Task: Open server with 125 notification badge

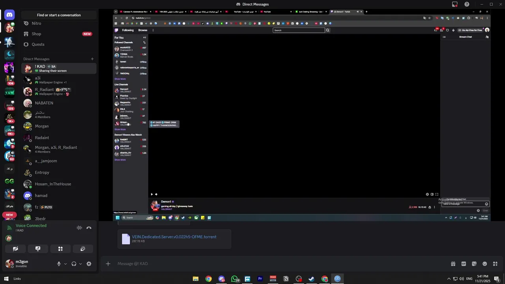Action: [9, 105]
